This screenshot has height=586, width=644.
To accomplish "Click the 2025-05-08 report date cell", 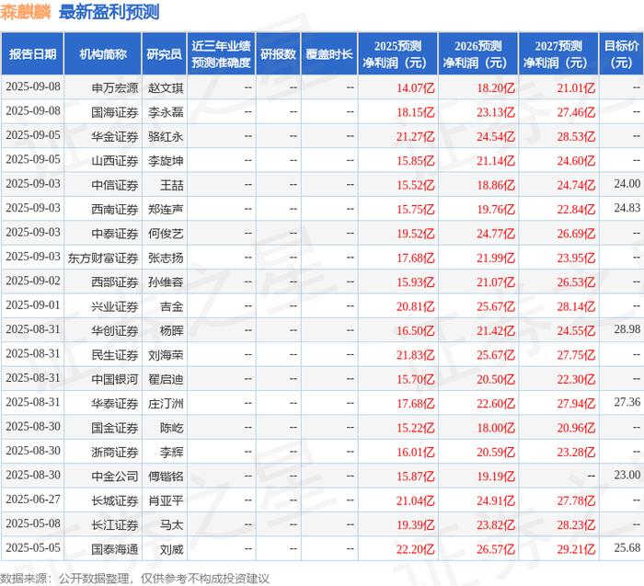I will [x=33, y=523].
